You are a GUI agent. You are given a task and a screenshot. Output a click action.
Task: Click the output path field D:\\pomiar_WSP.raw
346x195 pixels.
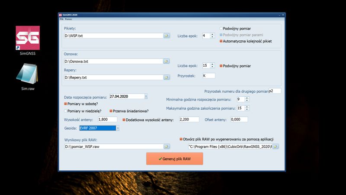coord(114,146)
